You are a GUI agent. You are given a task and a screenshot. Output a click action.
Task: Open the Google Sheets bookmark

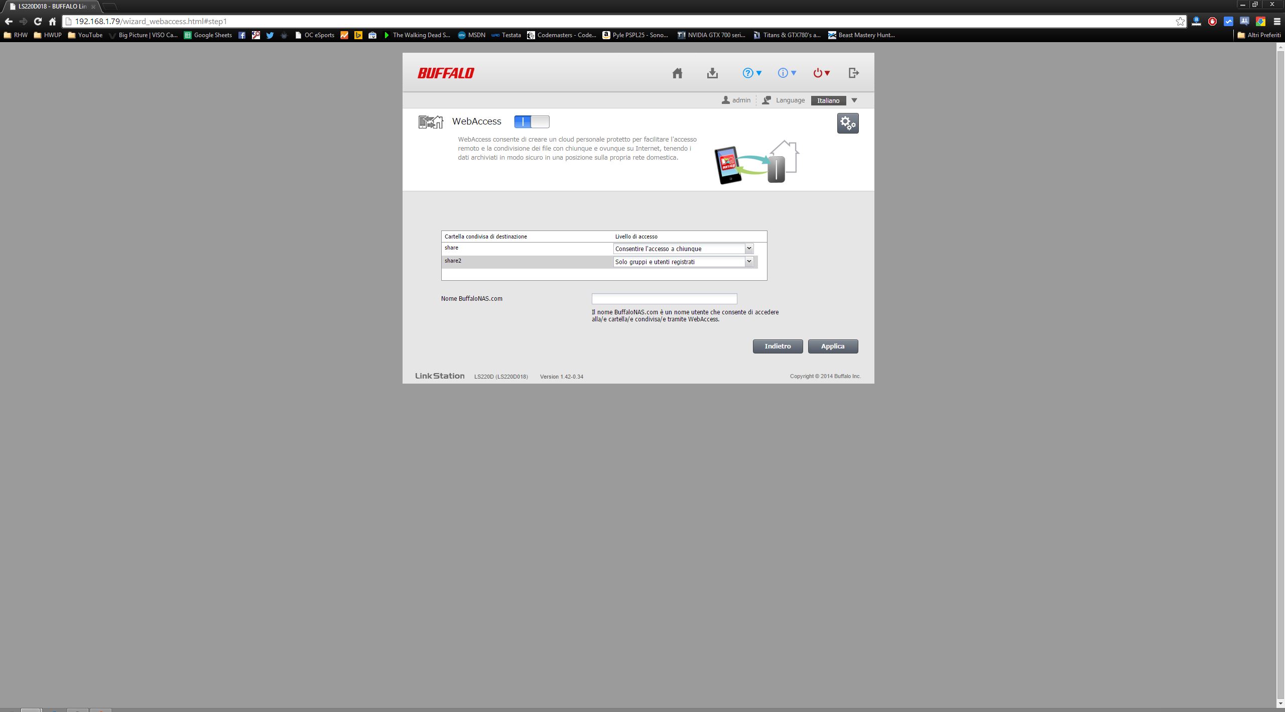pos(208,35)
